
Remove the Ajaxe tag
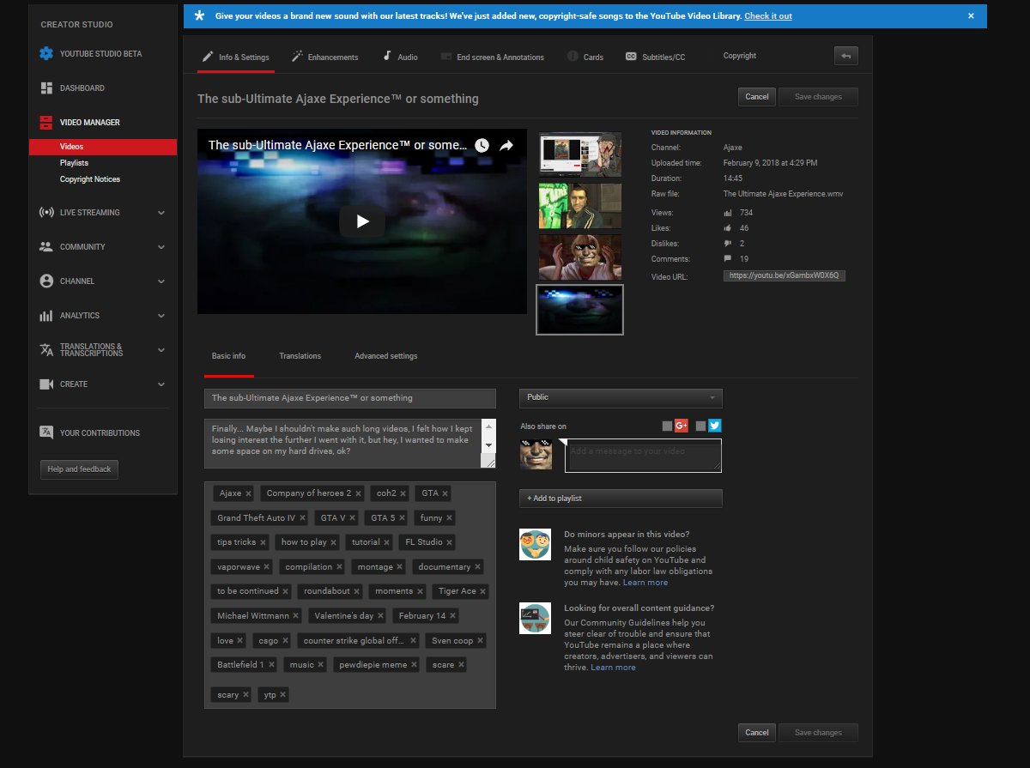click(x=249, y=493)
